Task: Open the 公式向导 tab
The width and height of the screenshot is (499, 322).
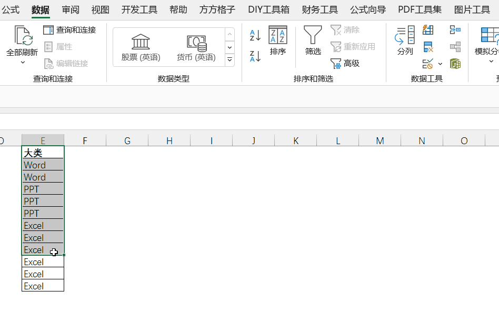Action: pos(368,10)
